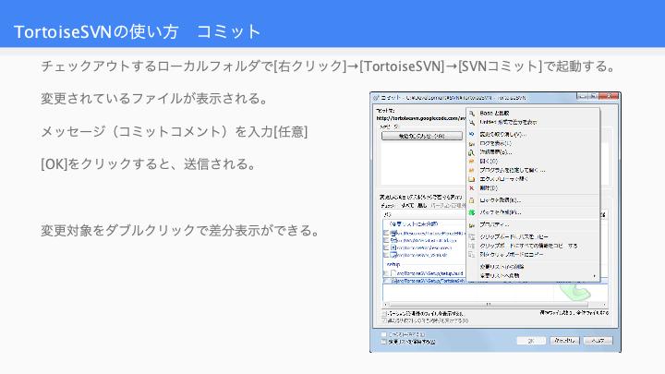Click the lock icon beside ロックを取得
Image resolution: width=665 pixels, height=374 pixels.
tap(472, 200)
